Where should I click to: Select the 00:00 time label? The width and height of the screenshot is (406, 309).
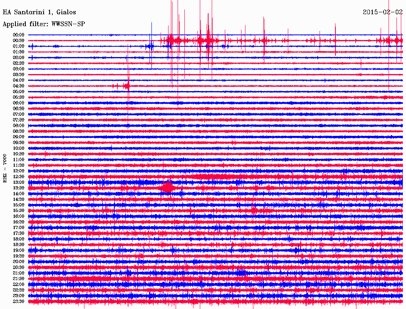[x=19, y=35]
